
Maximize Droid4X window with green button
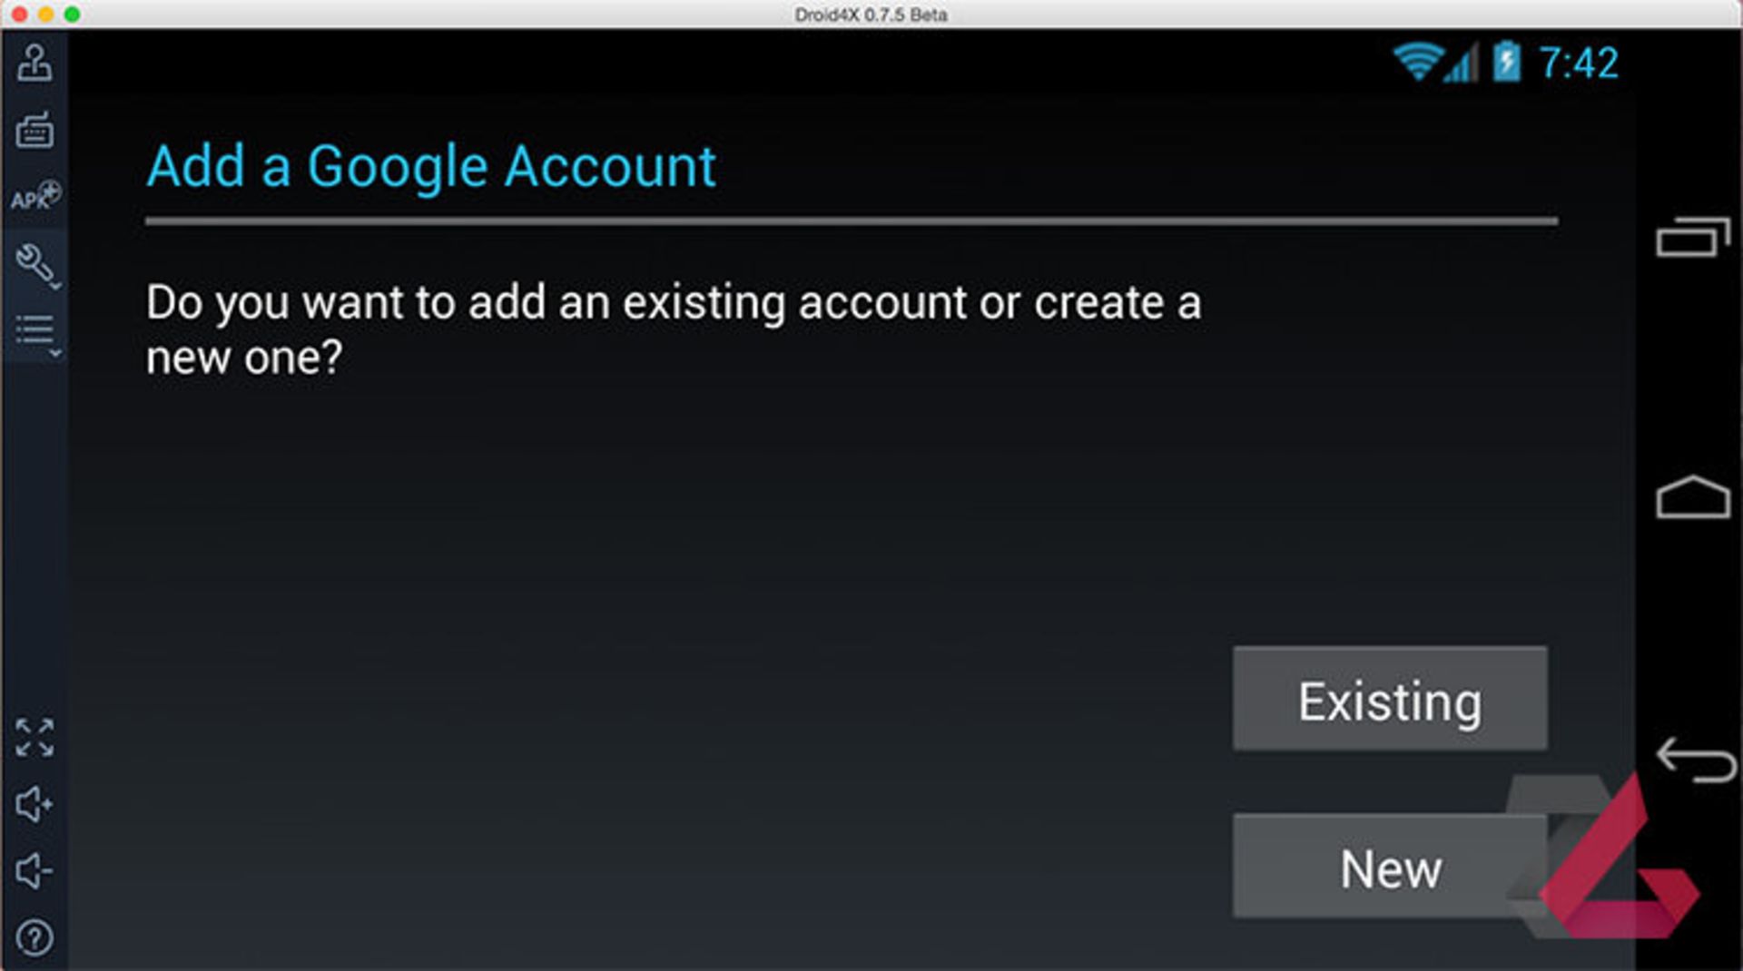(72, 15)
